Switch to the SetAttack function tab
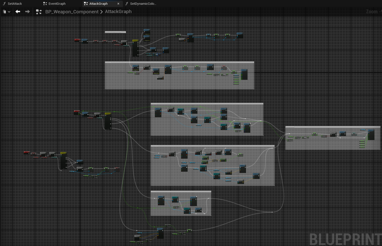382x246 pixels. point(15,4)
